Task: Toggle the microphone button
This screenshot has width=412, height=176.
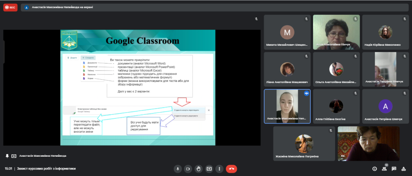Action: [x=177, y=169]
